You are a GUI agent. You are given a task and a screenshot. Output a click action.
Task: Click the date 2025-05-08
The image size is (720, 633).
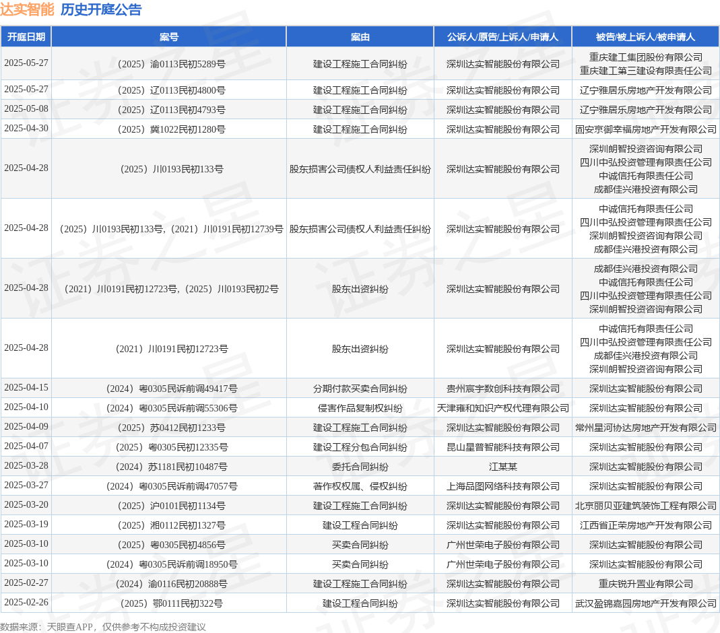click(x=26, y=109)
